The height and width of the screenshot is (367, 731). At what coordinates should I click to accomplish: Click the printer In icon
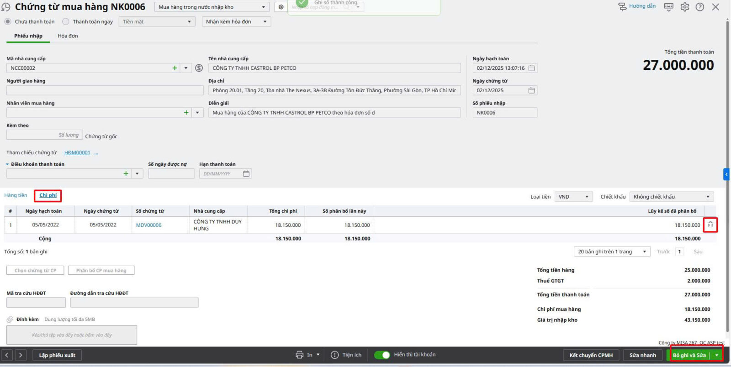click(299, 355)
